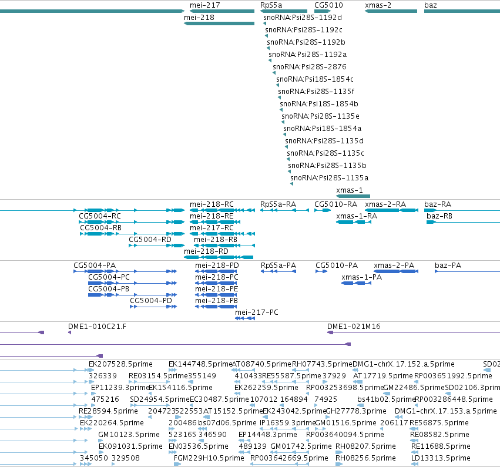Click the EP11239.3prime EST label

(120, 388)
